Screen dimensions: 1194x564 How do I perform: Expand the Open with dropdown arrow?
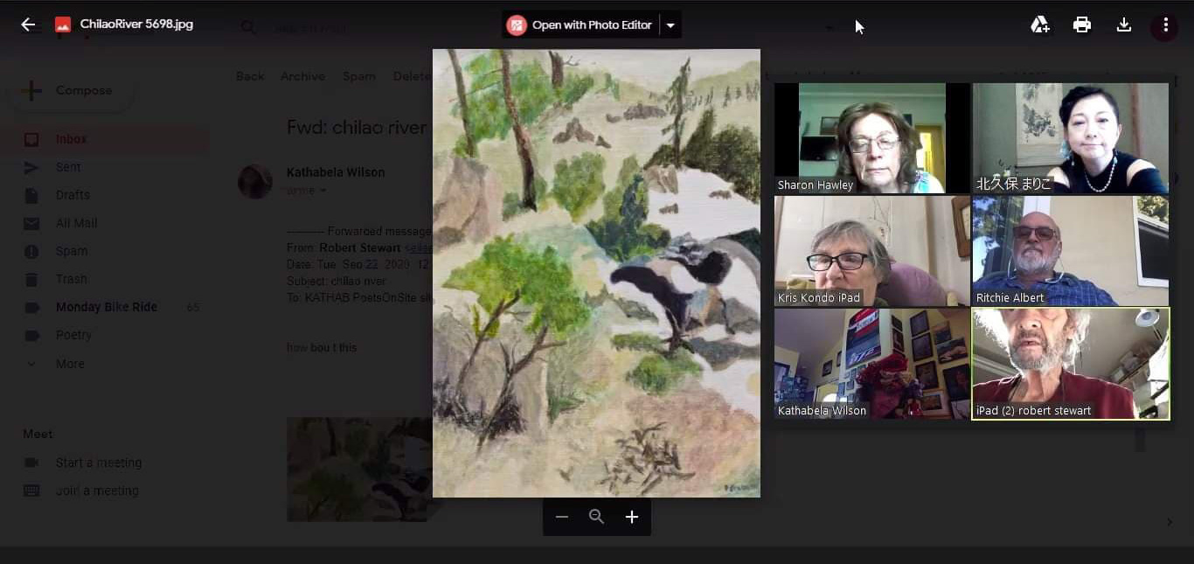point(670,25)
